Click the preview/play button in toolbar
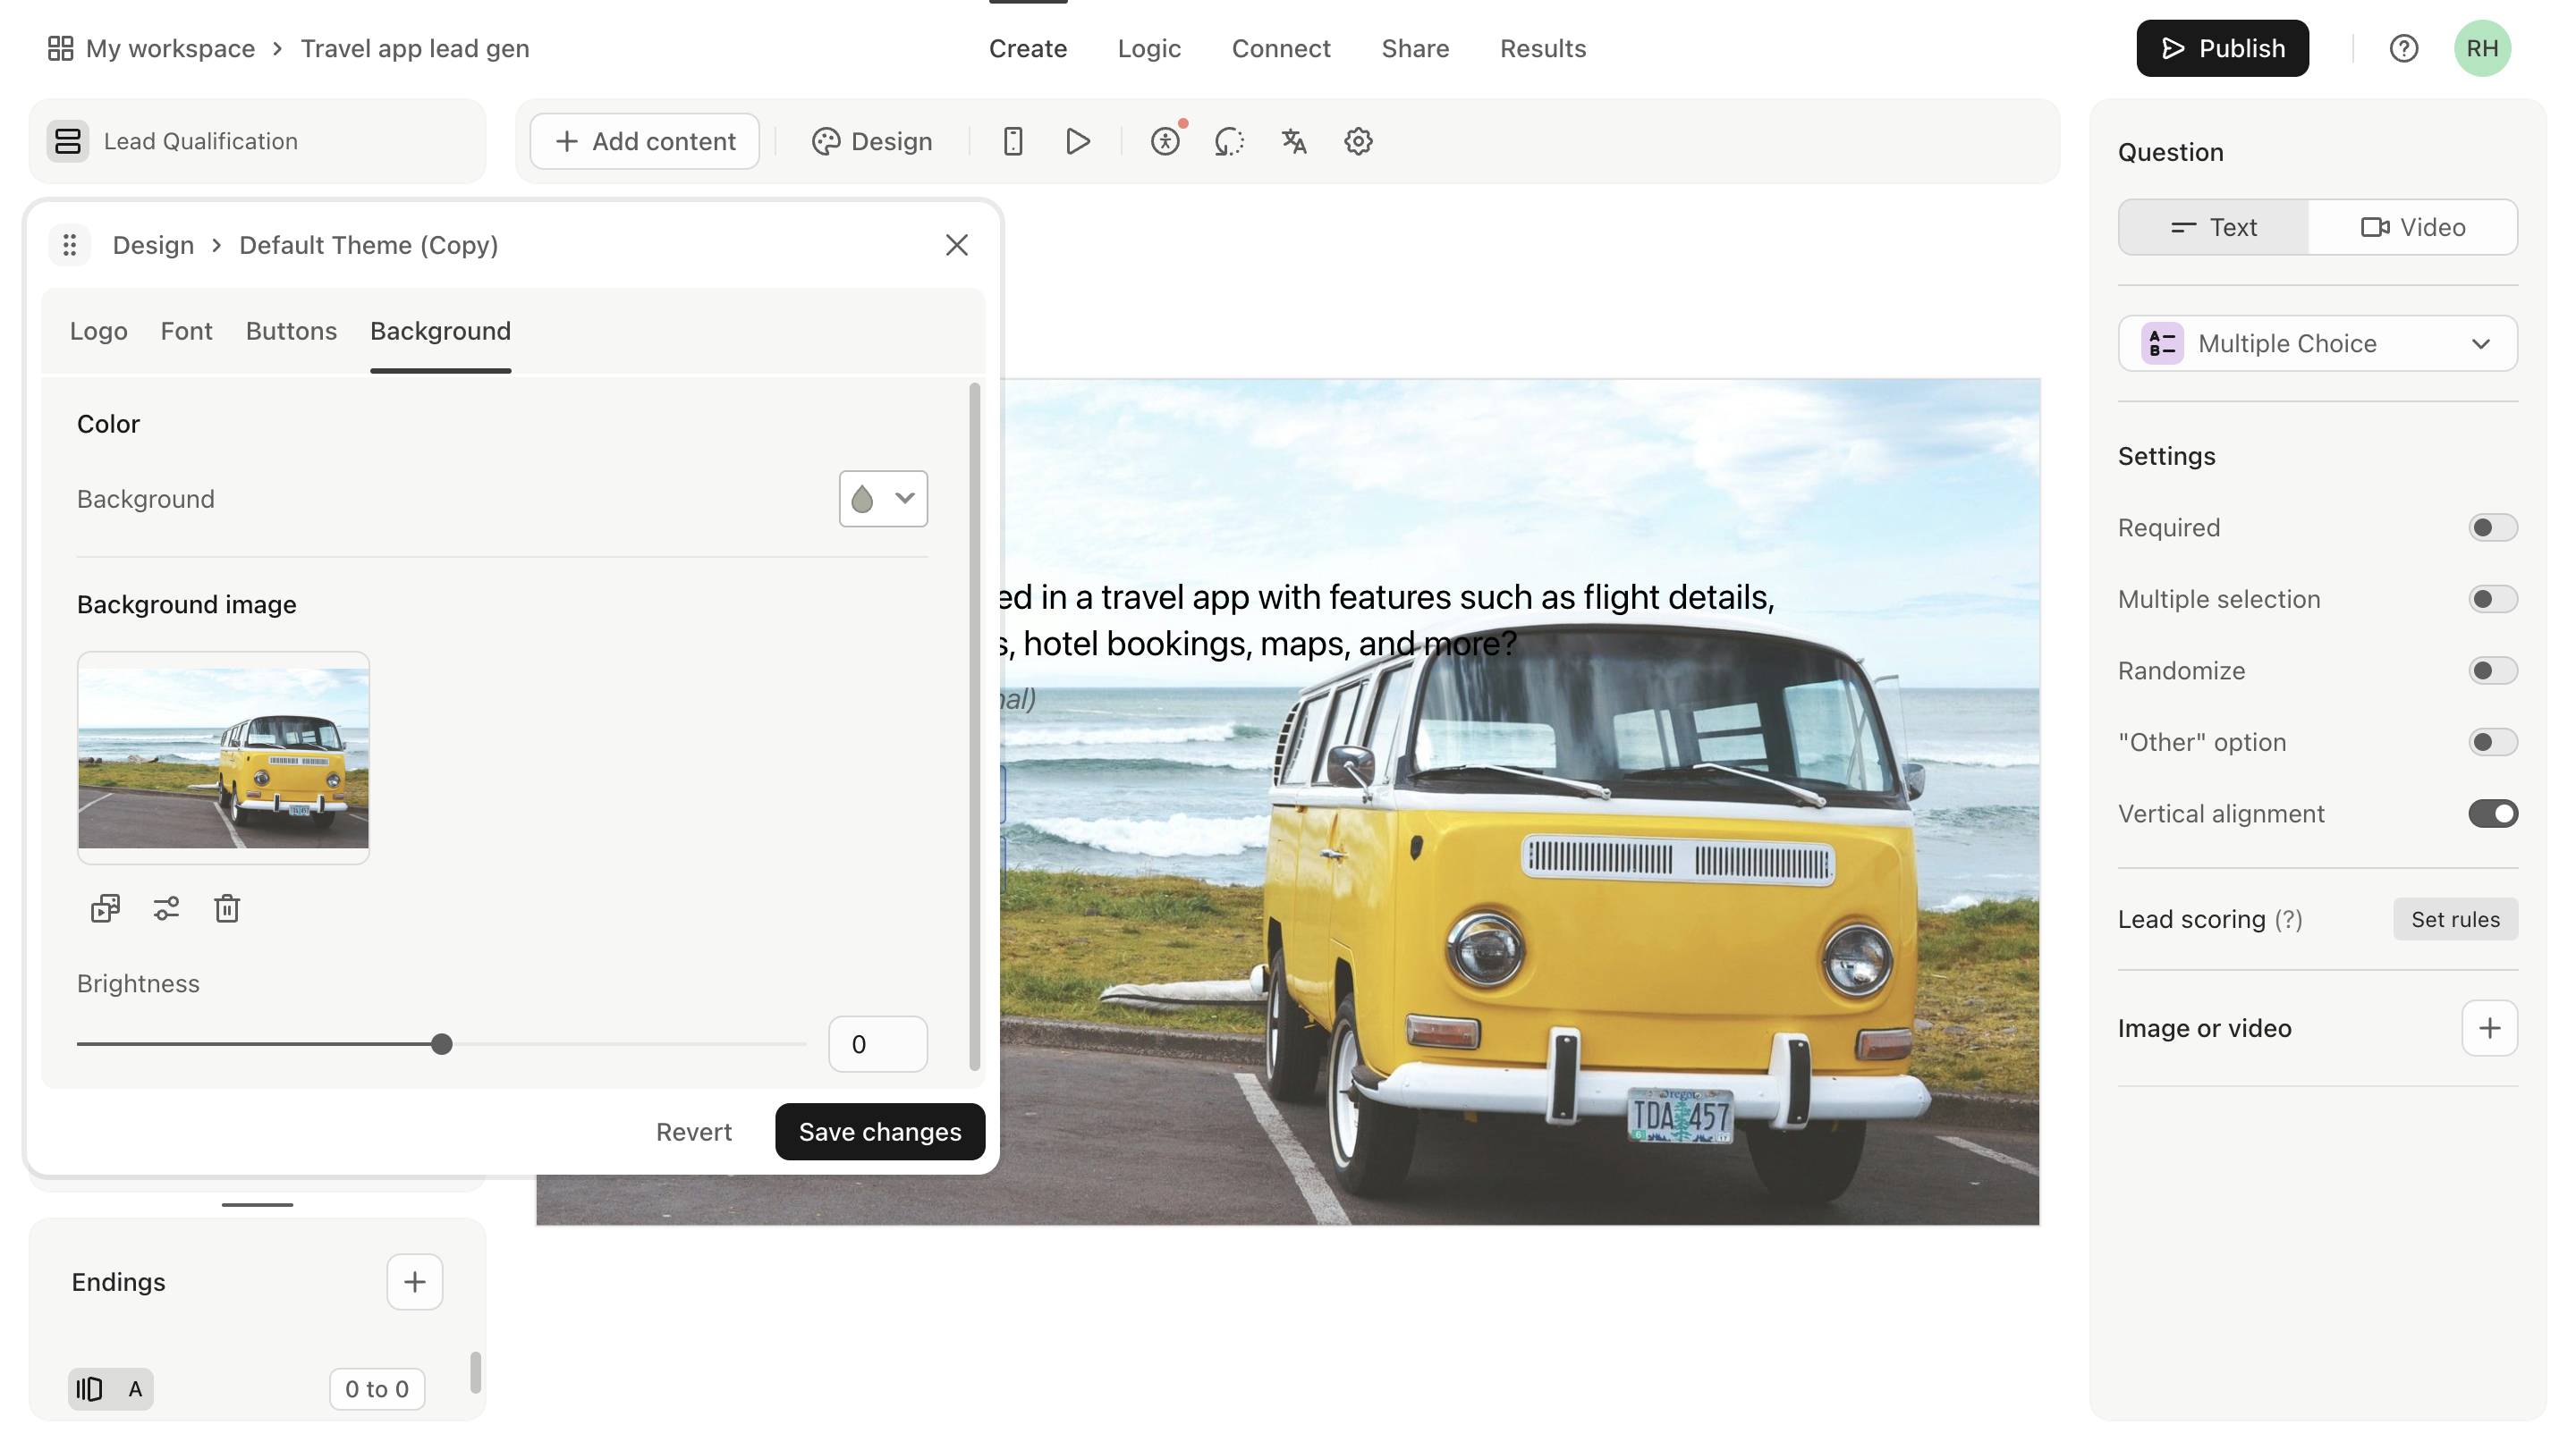This screenshot has height=1450, width=2576. (x=1078, y=139)
